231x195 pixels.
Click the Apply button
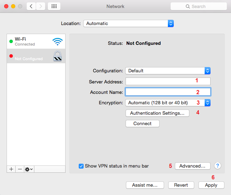[211, 185]
